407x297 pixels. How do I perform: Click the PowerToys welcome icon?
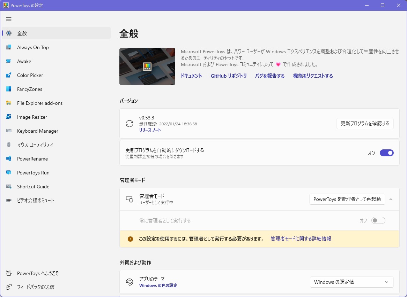tap(9, 273)
